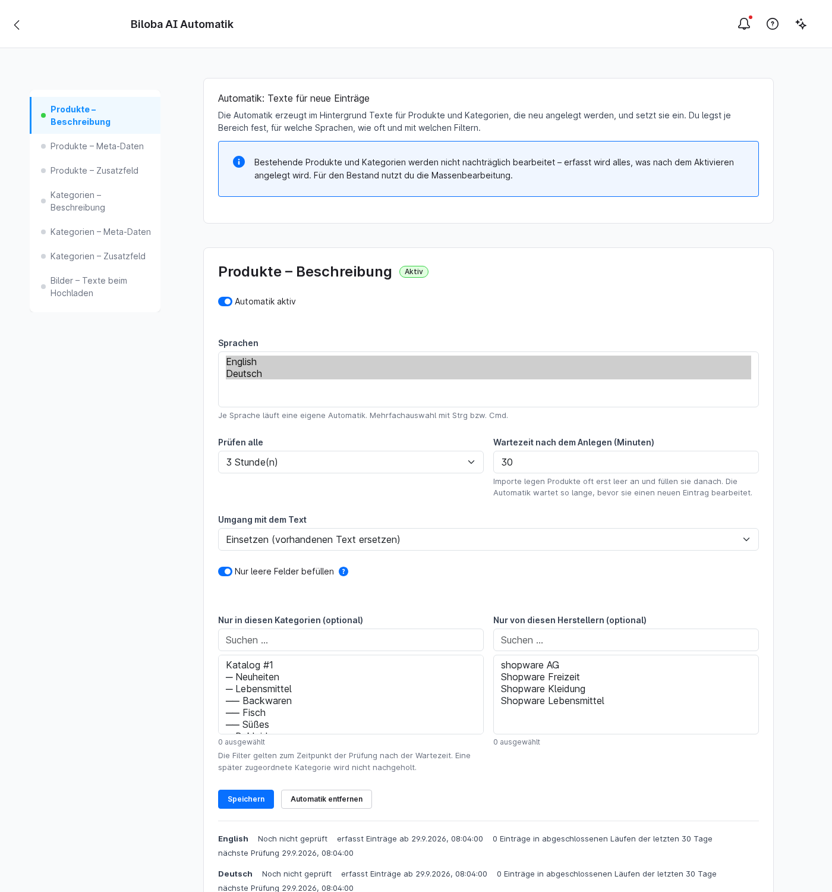Select Shopware Lebensmittel manufacturer

626,701
